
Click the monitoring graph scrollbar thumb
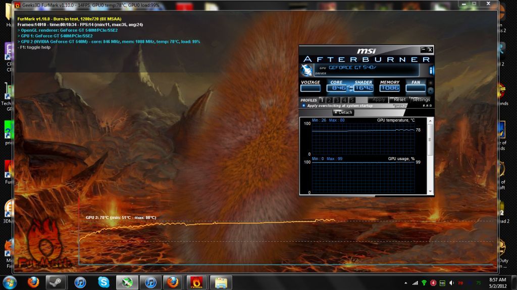430,139
